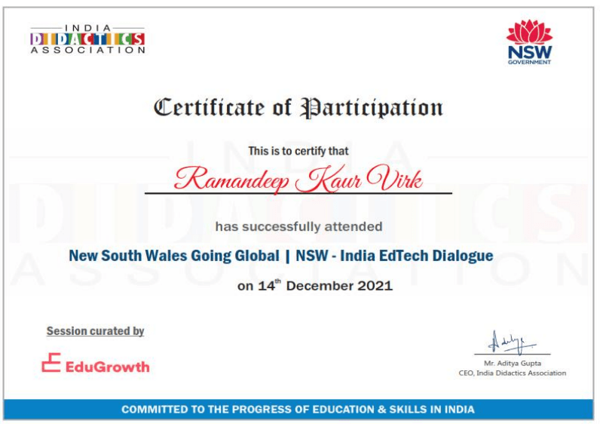Click the 'CEO, India Didactics Association' title line

click(512, 373)
